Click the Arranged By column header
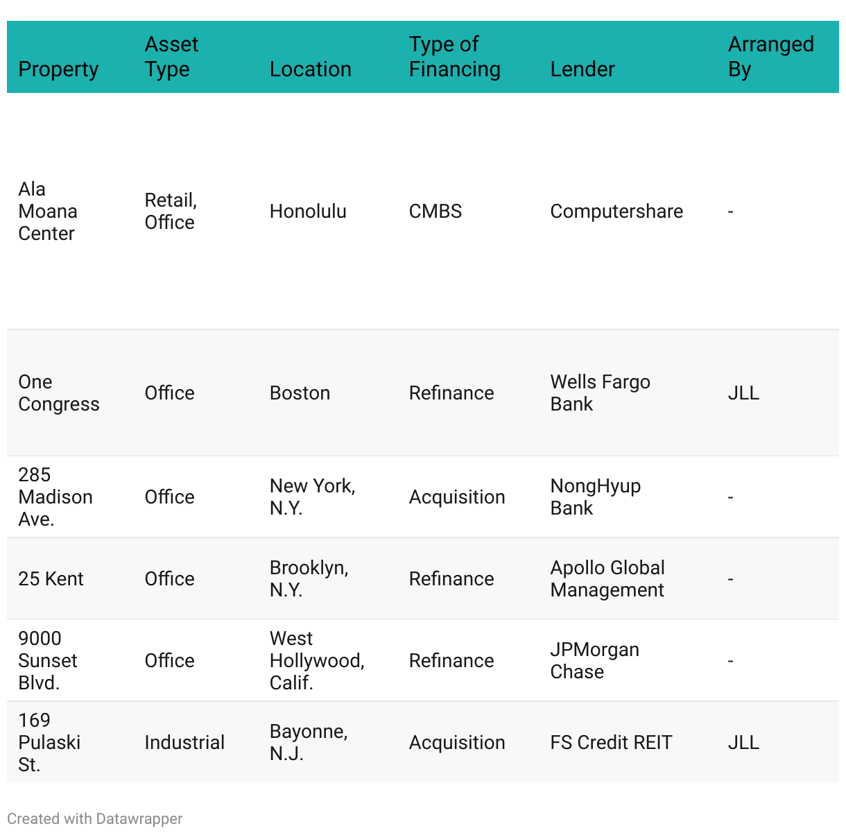846x835 pixels. click(770, 57)
